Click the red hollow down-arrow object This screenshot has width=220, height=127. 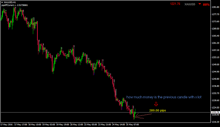pos(156,104)
